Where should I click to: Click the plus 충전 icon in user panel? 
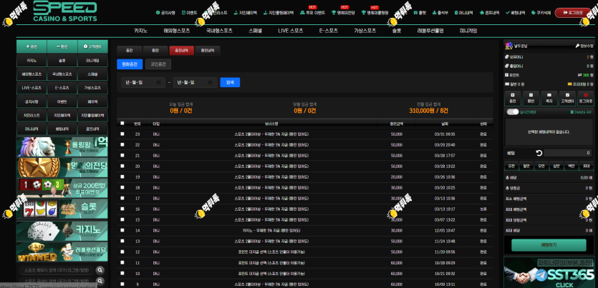coord(512,95)
